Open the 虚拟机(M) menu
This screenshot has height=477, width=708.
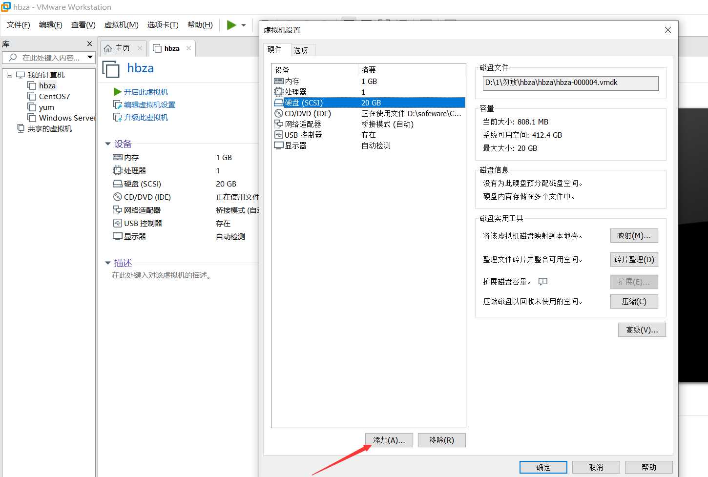coord(122,25)
